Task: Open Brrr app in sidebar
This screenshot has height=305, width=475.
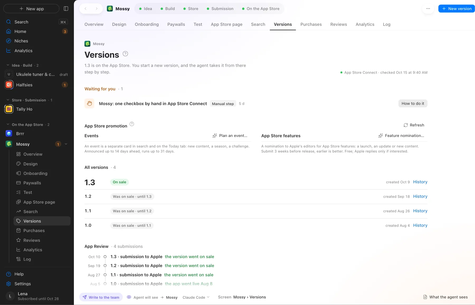Action: [x=36, y=134]
